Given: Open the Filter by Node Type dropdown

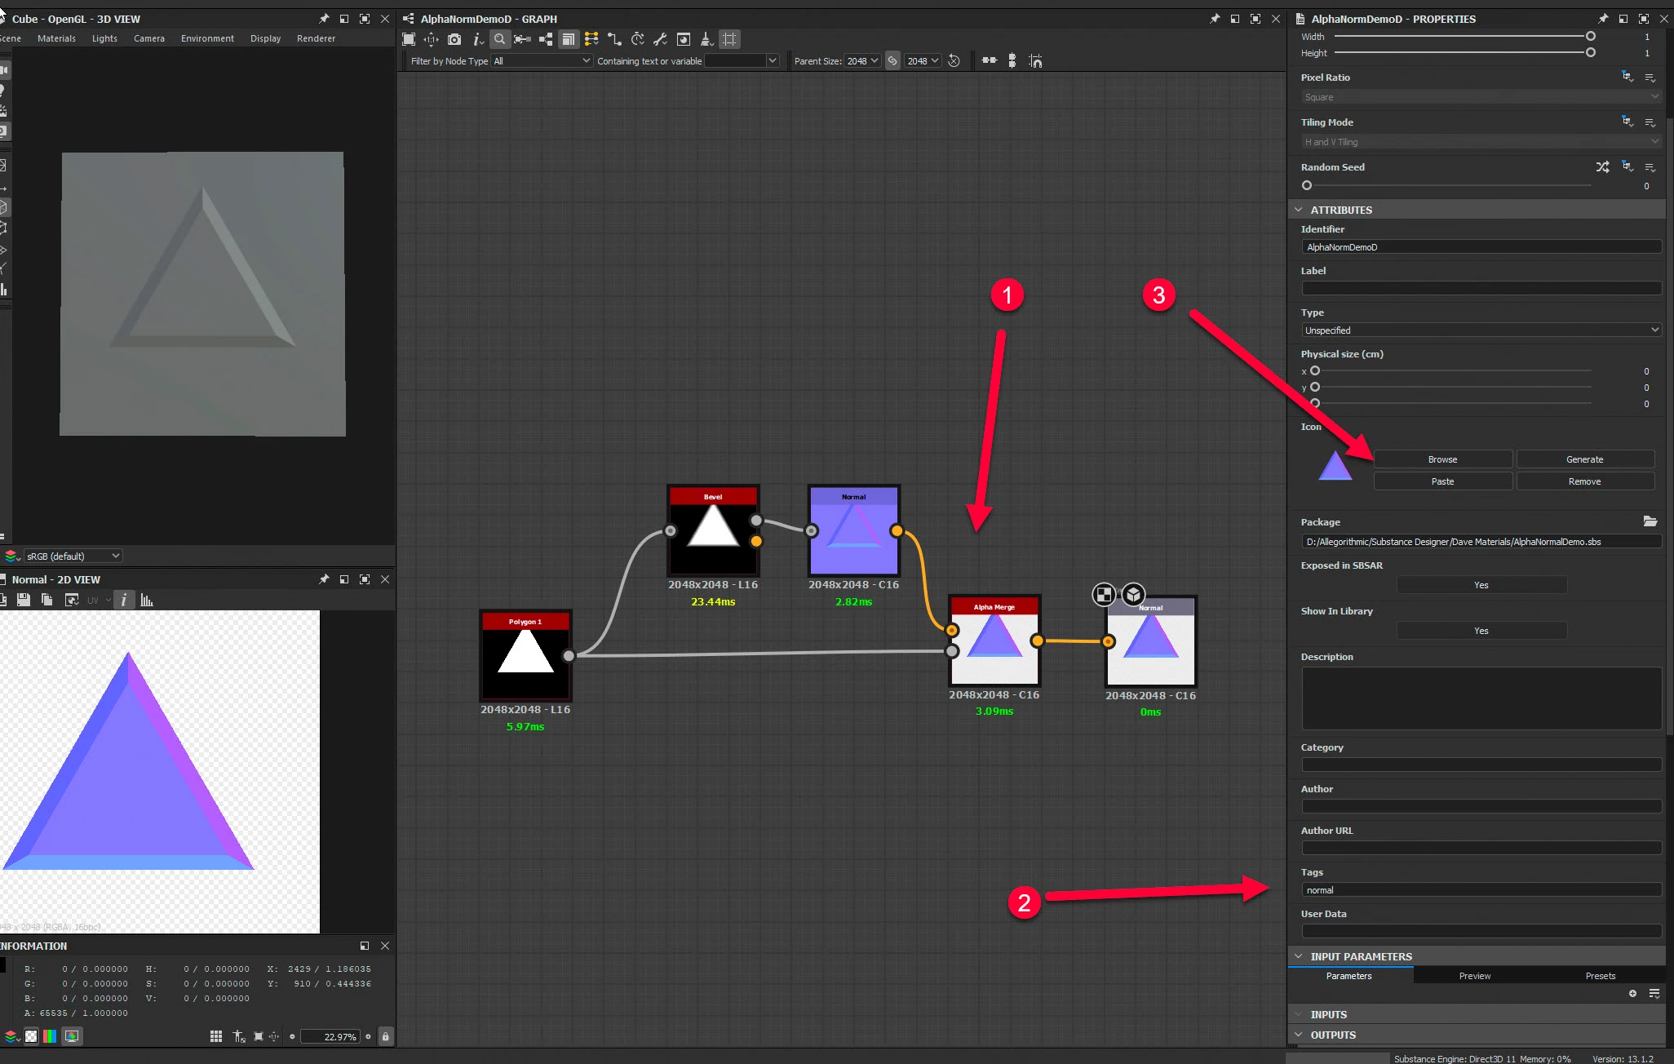Looking at the screenshot, I should [x=542, y=61].
